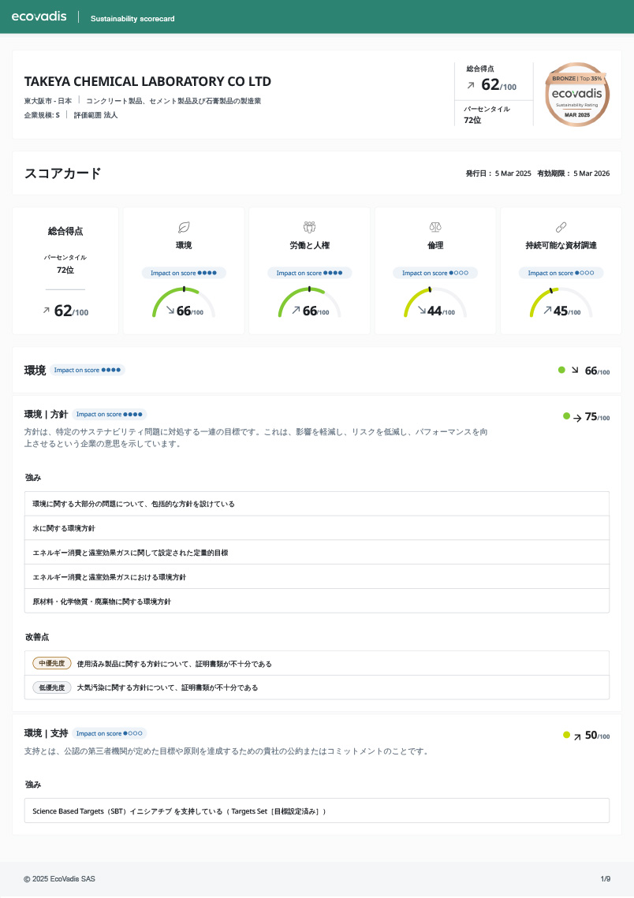Click the 発行日 5 Mar 2025 date
This screenshot has width=634, height=898.
pyautogui.click(x=498, y=173)
